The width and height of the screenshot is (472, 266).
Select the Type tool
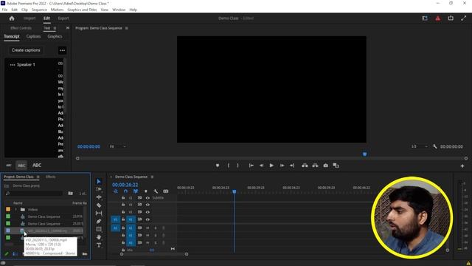[99, 245]
